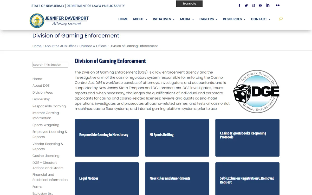Click Department of Law & Public Safety text
Image resolution: width=312 pixels, height=195 pixels.
pyautogui.click(x=95, y=6)
